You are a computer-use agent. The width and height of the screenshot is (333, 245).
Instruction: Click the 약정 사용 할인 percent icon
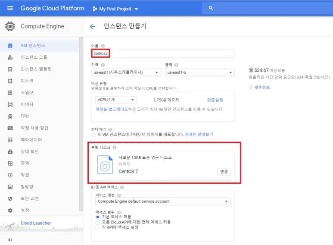(10, 128)
